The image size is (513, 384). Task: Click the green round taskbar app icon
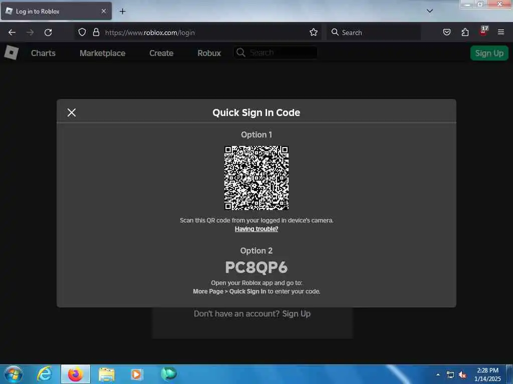(169, 373)
